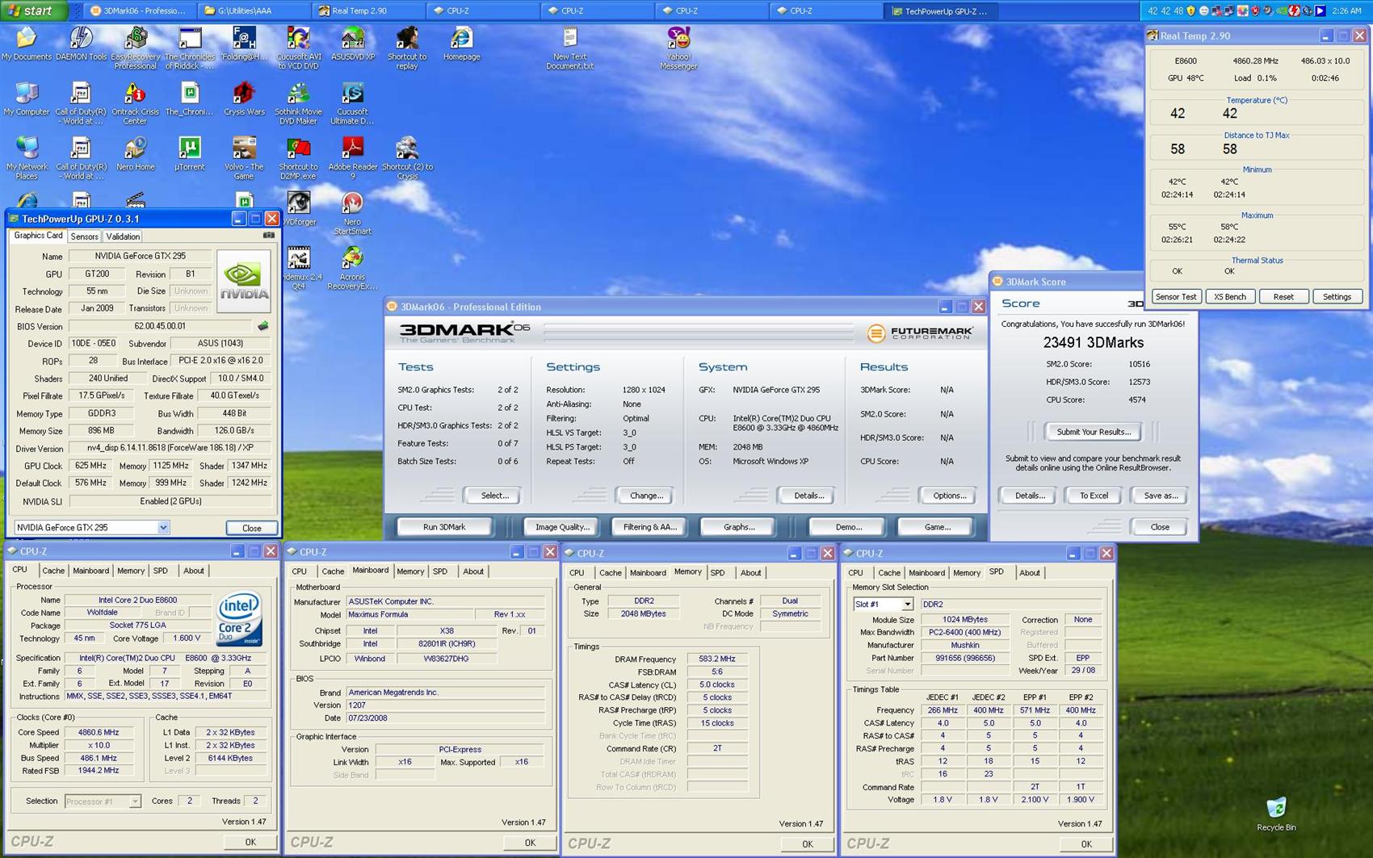Open My Computer desktop icon
The height and width of the screenshot is (858, 1373).
[x=26, y=98]
